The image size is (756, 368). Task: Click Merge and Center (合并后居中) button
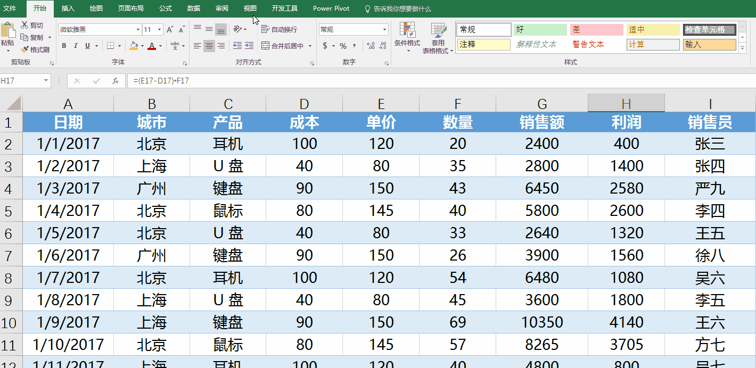coord(282,46)
